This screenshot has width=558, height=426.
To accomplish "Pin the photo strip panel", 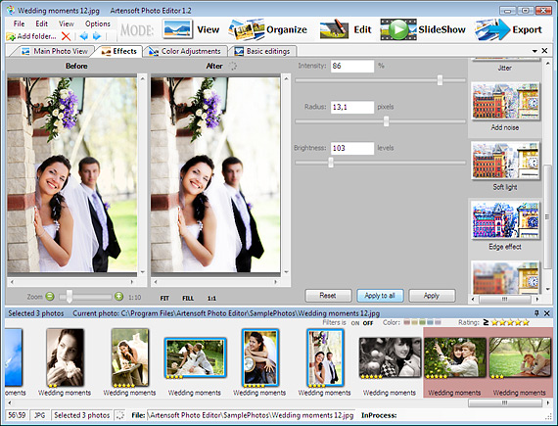I will tap(536, 313).
